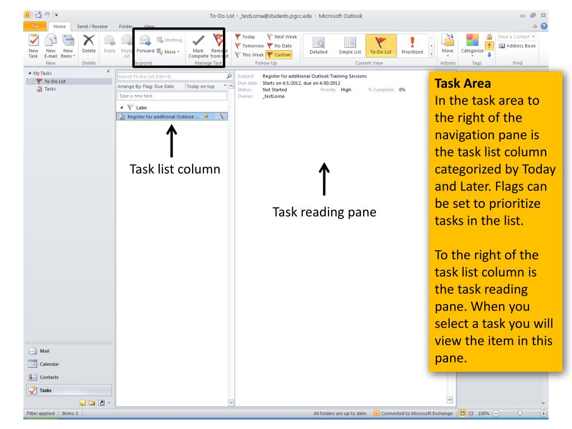This screenshot has width=572, height=429.
Task: Open the More respond options dropdown
Action: coord(169,52)
